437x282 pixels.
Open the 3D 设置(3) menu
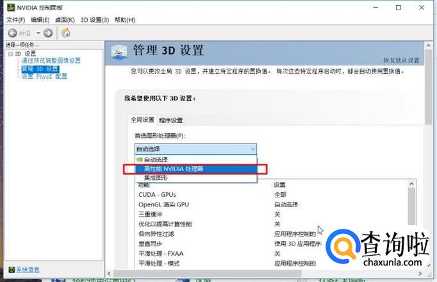(x=94, y=20)
